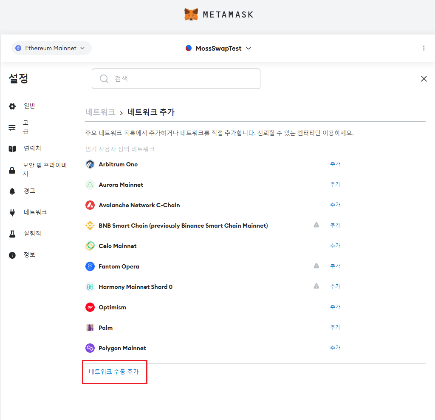The width and height of the screenshot is (435, 420).
Task: Click the 네트워크 수동 추가 link
Action: 114,371
